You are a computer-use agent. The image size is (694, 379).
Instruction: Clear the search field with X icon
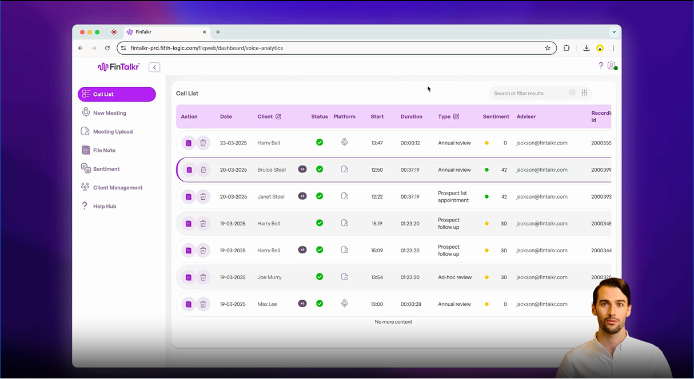pos(572,93)
